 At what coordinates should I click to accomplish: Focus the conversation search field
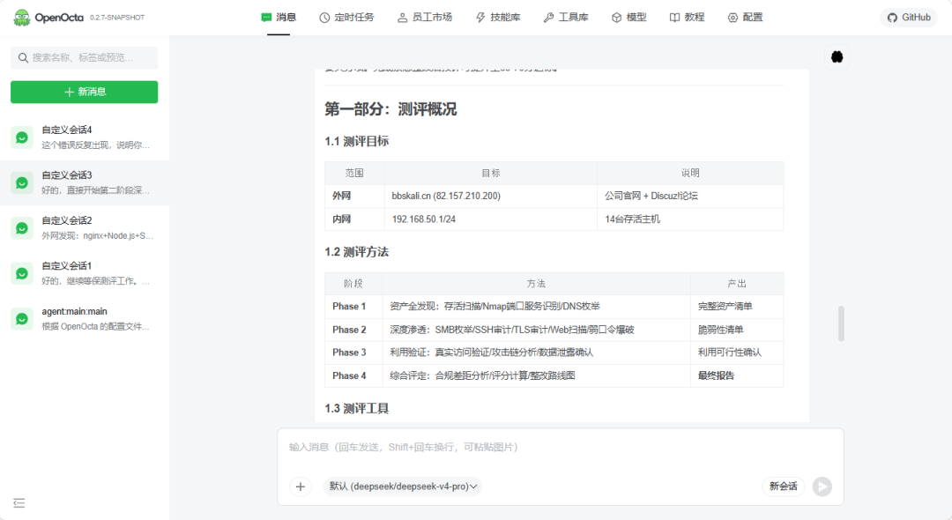coord(85,57)
